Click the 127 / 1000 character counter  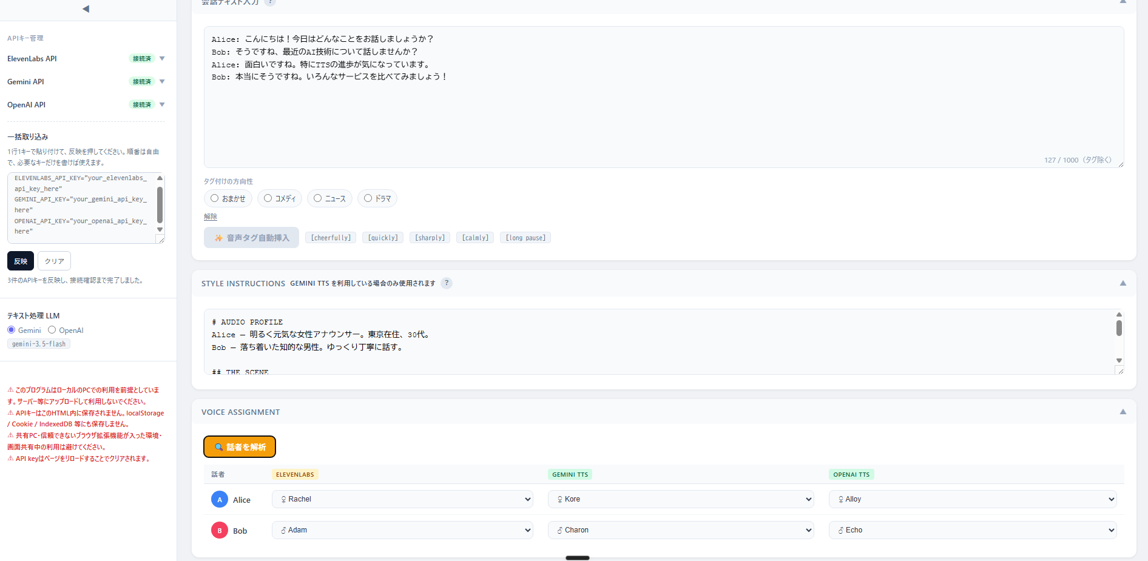point(1078,160)
